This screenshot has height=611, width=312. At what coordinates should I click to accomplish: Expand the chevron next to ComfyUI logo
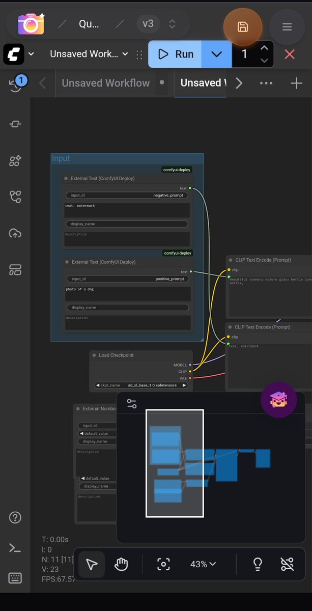point(32,54)
